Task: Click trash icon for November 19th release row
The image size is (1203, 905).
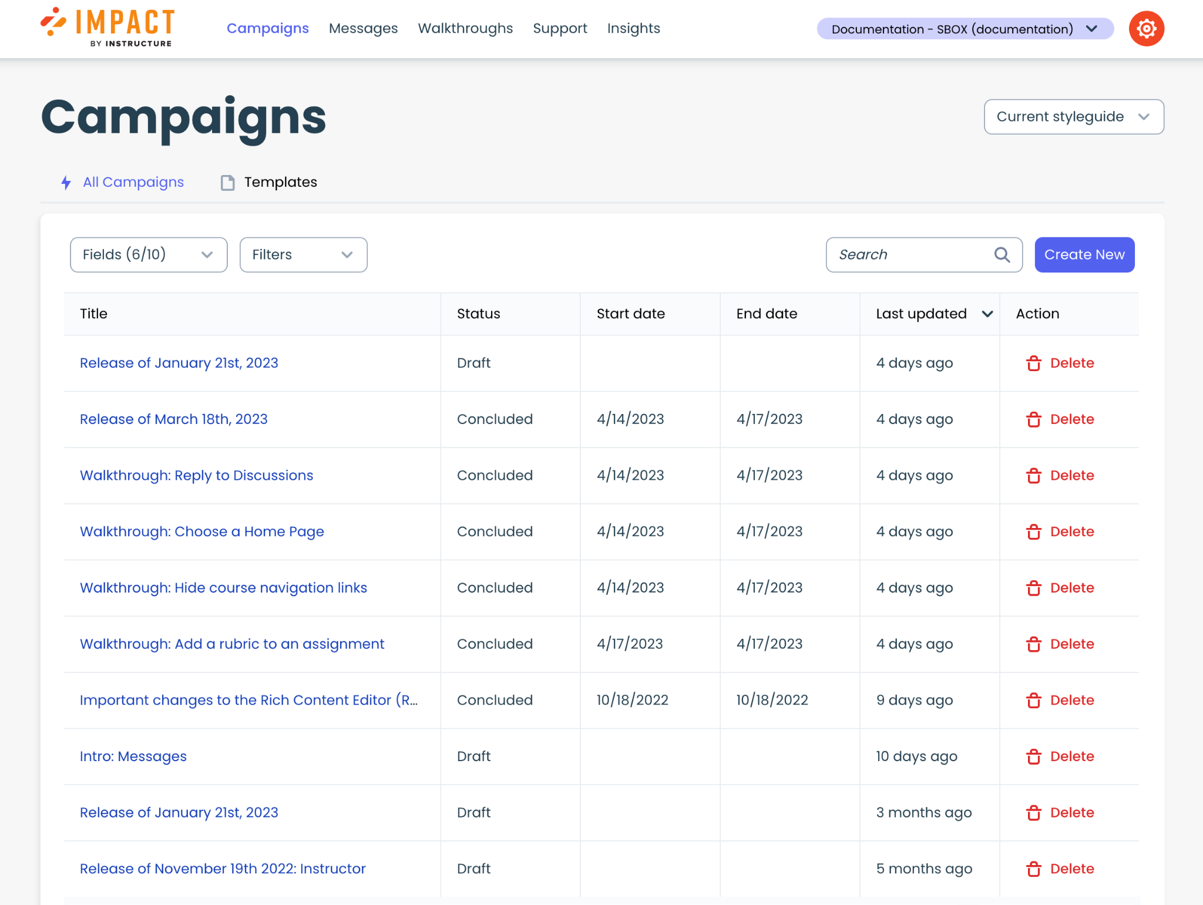Action: pos(1033,869)
